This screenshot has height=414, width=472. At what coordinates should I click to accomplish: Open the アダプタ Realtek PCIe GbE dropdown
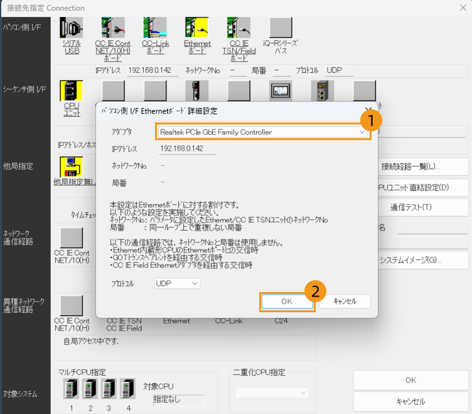point(262,132)
